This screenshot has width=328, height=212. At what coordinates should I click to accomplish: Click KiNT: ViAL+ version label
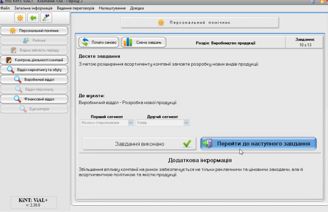pyautogui.click(x=33, y=202)
